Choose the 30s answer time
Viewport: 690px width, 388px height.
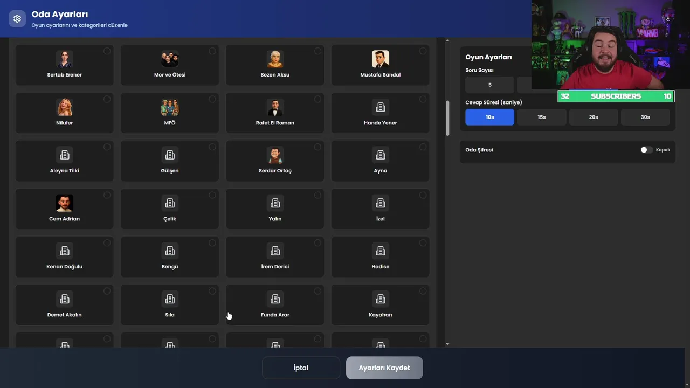645,117
